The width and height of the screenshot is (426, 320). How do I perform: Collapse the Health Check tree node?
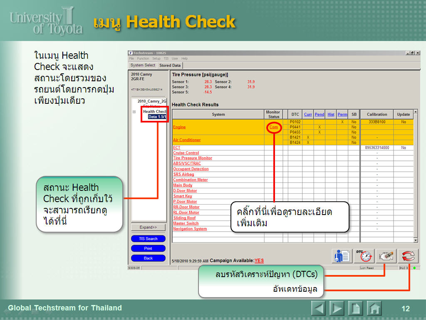pyautogui.click(x=134, y=112)
